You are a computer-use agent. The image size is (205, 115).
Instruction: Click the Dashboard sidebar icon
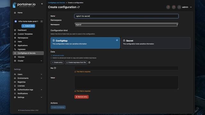(15, 30)
